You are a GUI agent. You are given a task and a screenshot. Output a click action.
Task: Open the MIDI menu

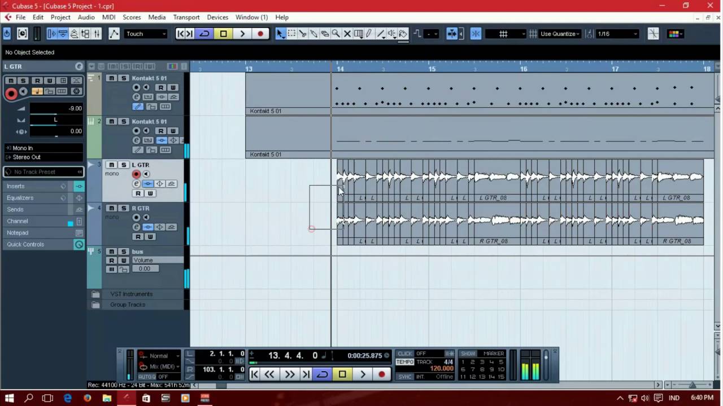coord(108,17)
